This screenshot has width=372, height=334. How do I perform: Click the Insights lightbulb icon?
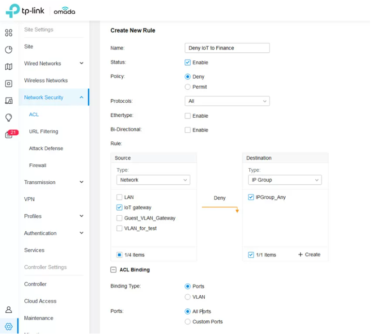9,117
